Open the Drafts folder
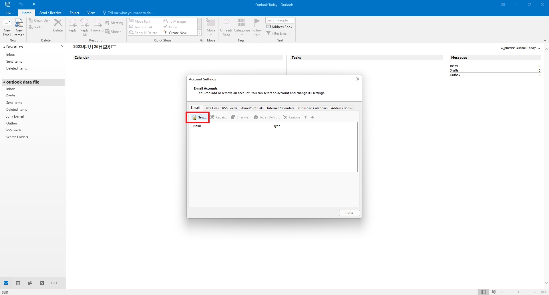 pyautogui.click(x=11, y=96)
